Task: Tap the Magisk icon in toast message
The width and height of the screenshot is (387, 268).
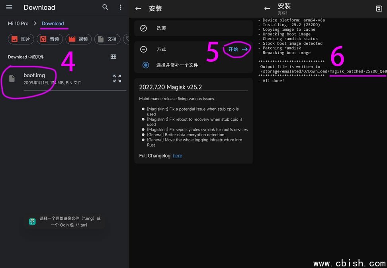Action: point(32,221)
